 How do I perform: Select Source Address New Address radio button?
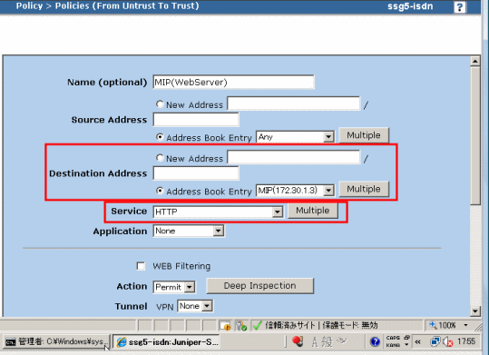tap(160, 104)
